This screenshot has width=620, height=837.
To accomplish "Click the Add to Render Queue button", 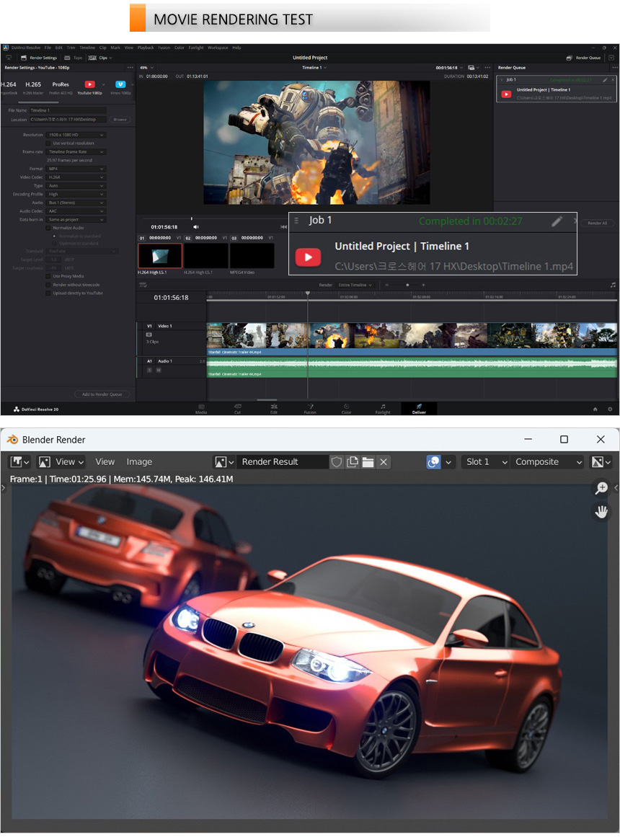I will click(103, 394).
